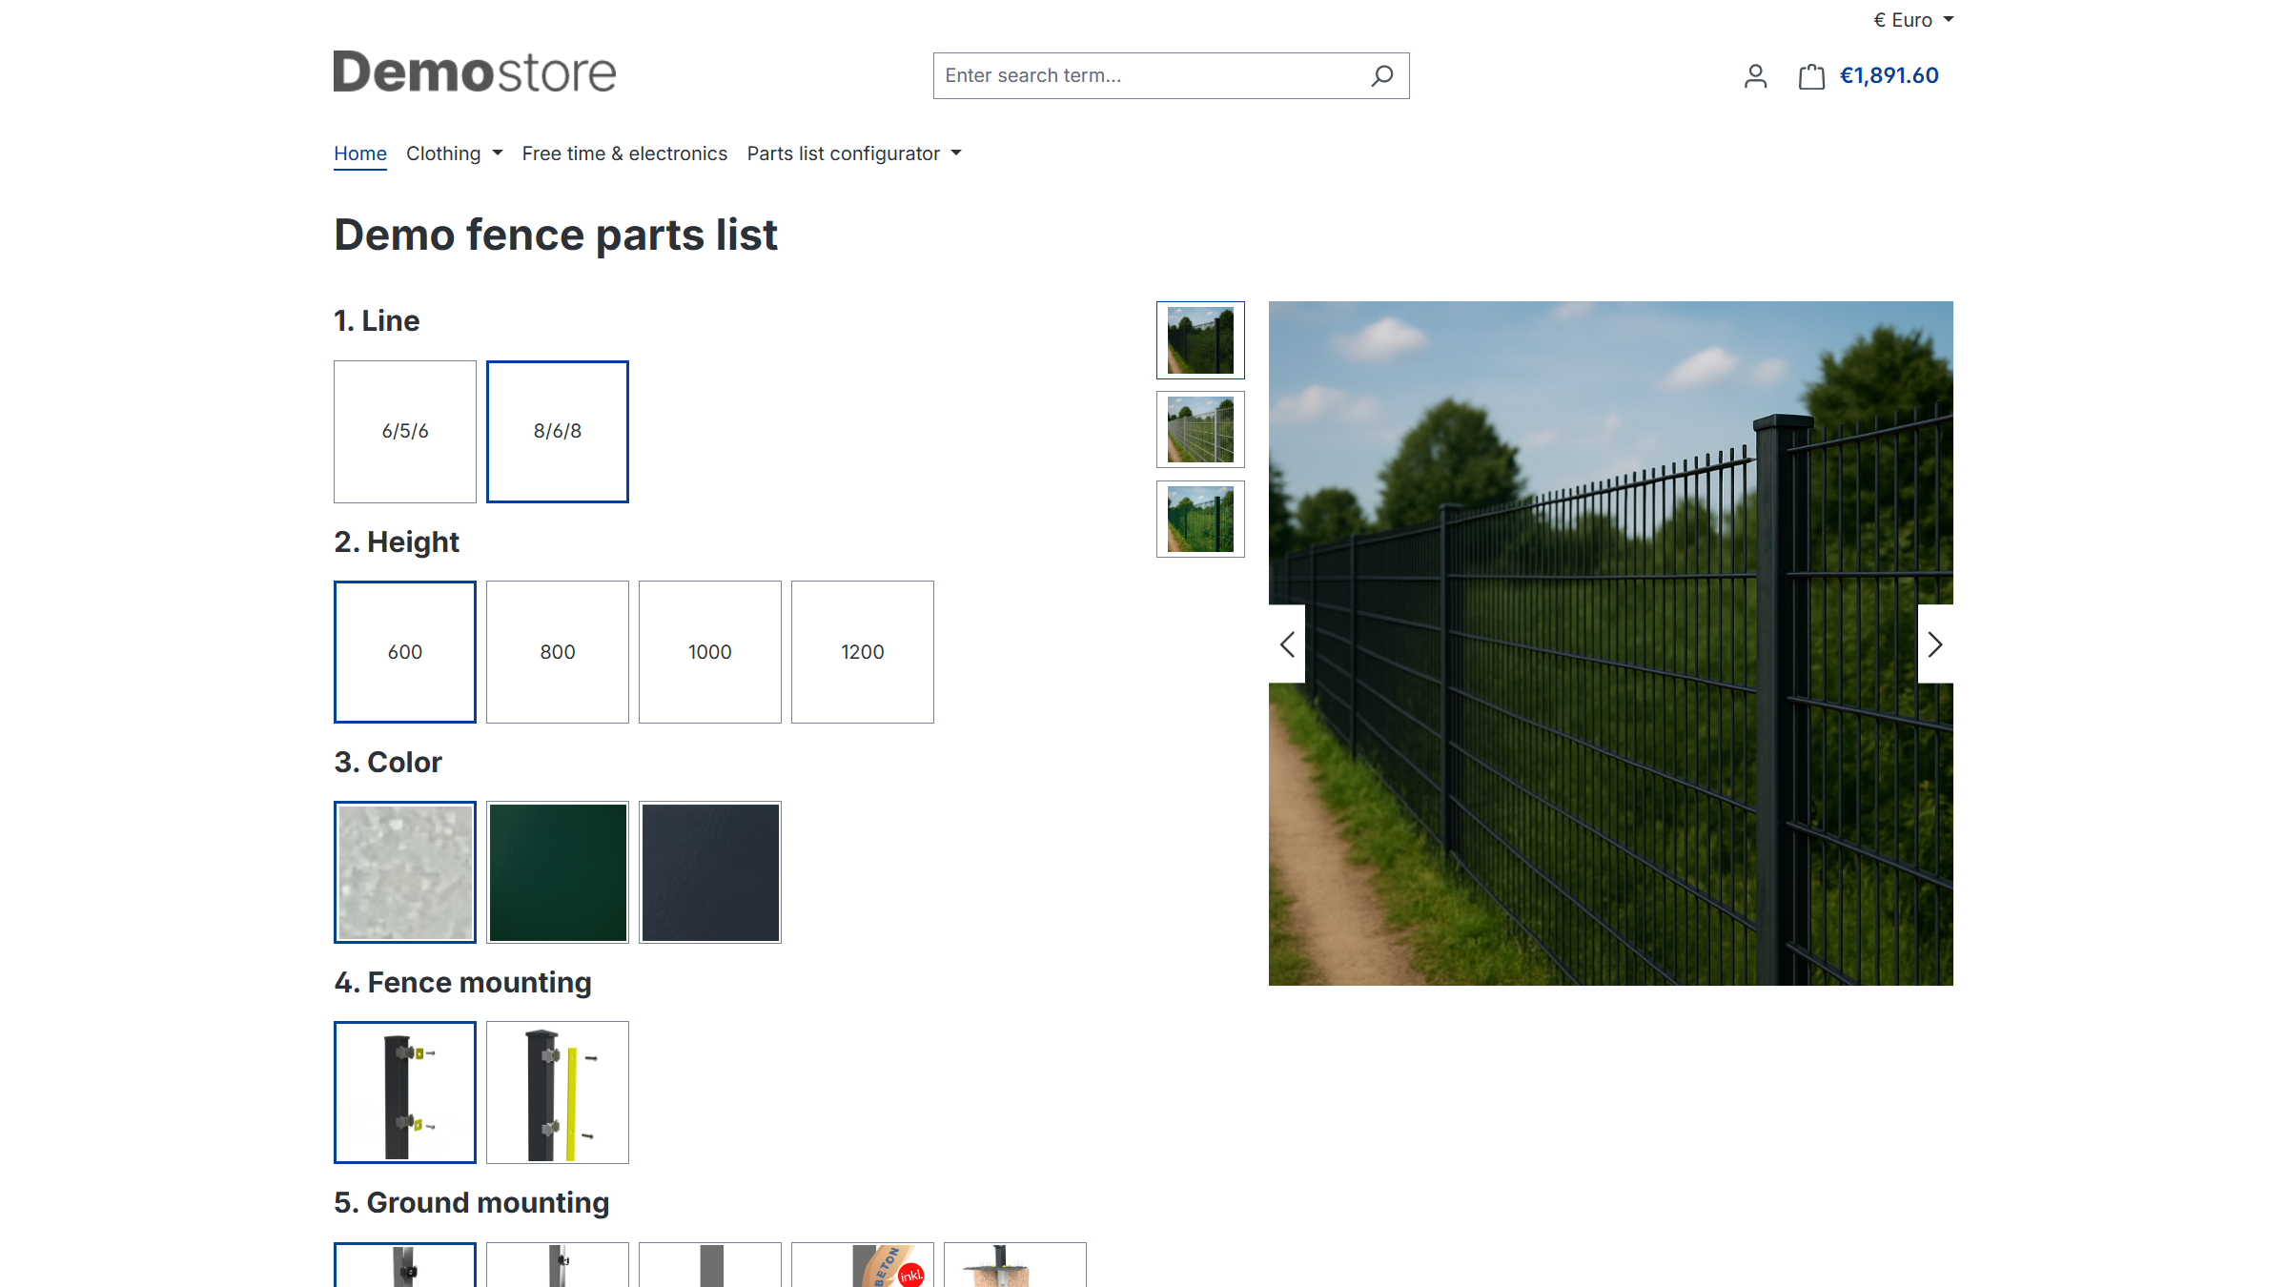Choose ground mounting option with Beton label

point(863,1265)
